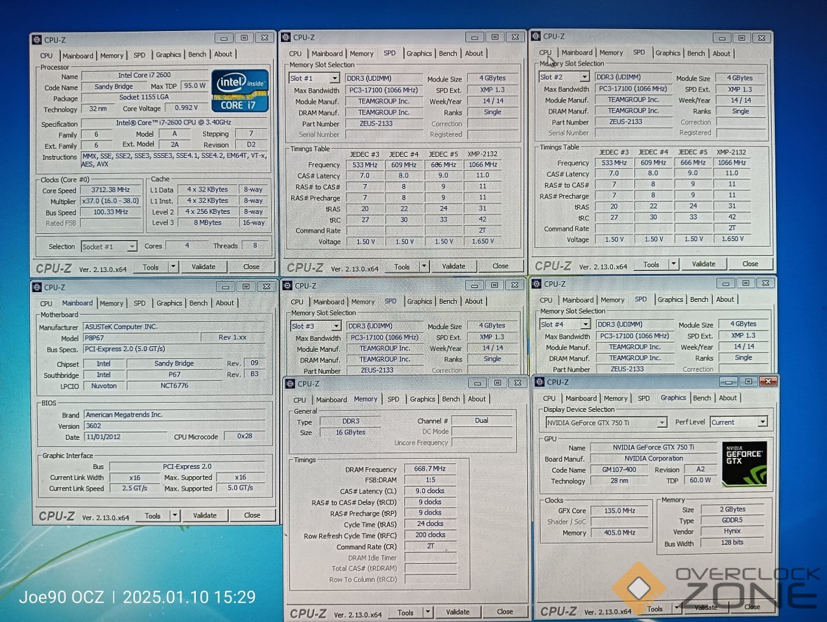Open the Slot #3 memory slot dropdown
827x622 pixels.
(336, 327)
